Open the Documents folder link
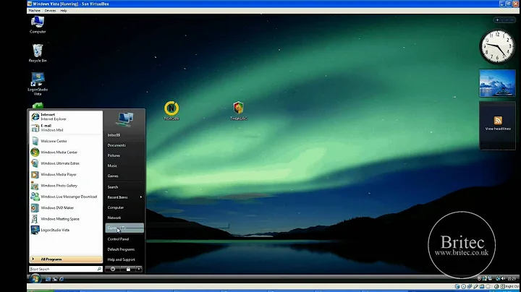Screen dimensions: 521x292 click(x=124, y=145)
